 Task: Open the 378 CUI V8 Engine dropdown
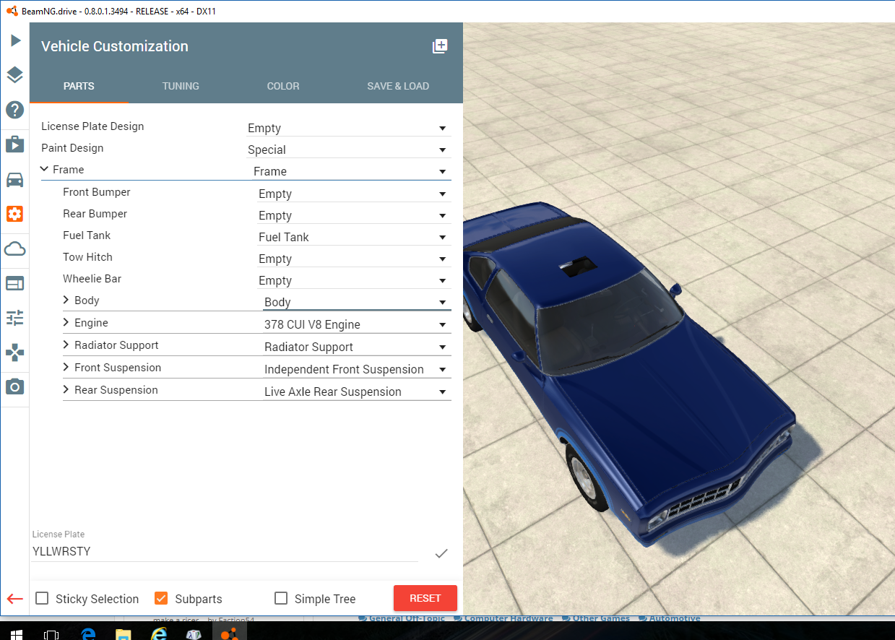pos(357,324)
